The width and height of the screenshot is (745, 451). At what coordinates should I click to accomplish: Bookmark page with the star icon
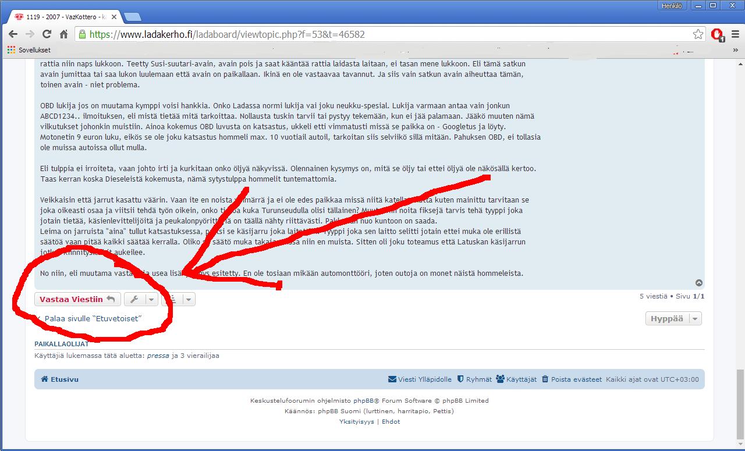tap(698, 34)
